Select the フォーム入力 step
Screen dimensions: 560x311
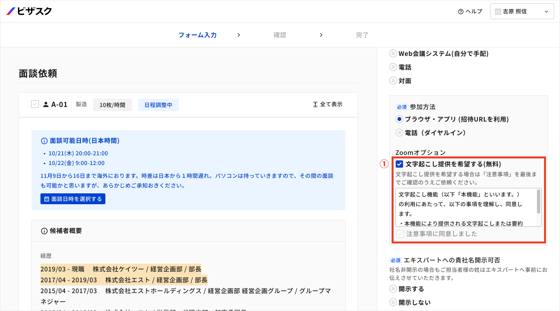click(198, 35)
